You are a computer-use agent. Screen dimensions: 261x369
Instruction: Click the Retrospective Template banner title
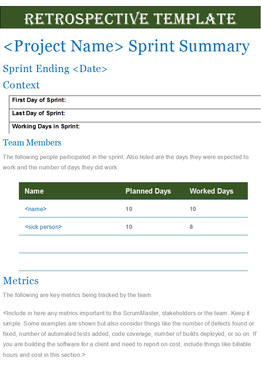[x=130, y=19]
